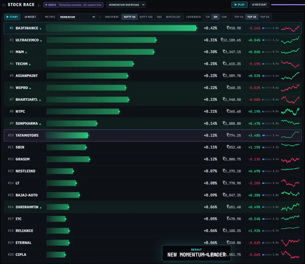Click the +3.48% change for TATAMOTORS
The height and width of the screenshot is (264, 305).
pyautogui.click(x=254, y=135)
